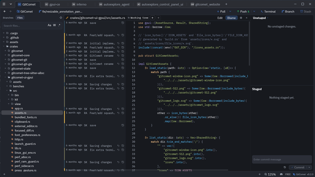This screenshot has height=177, width=315.
Task: Click the collapse-all icon above file search
Action: (x=61, y=18)
